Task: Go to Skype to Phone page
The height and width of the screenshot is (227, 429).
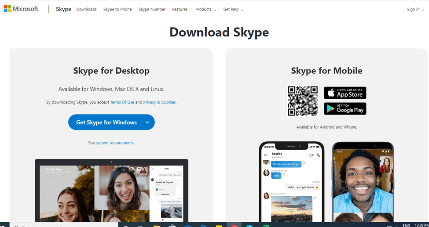Action: (x=117, y=9)
